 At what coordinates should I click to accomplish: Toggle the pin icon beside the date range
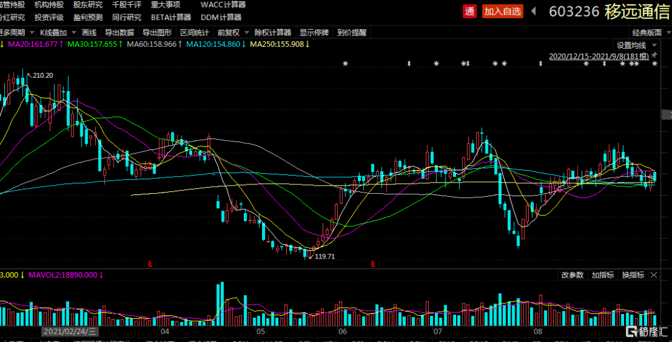click(x=654, y=56)
